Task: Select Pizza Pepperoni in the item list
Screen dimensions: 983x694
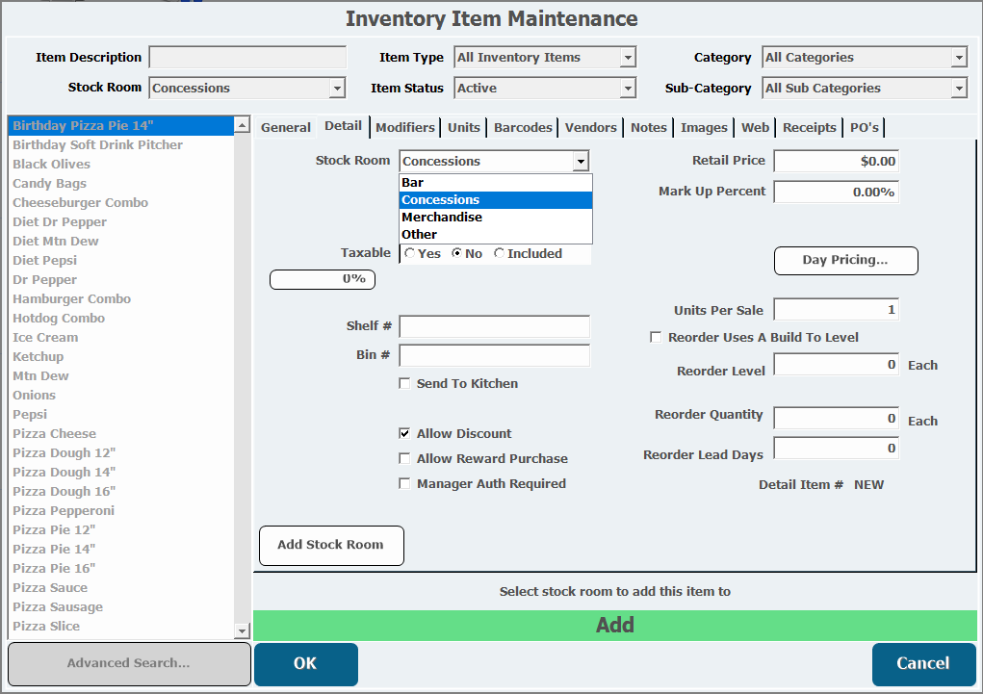Action: click(64, 511)
